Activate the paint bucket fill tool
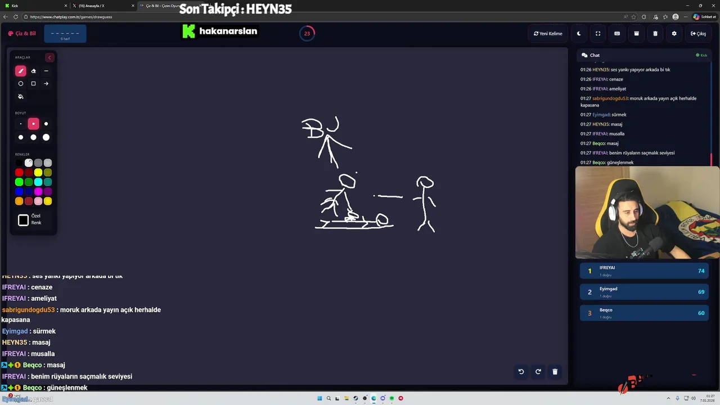Image resolution: width=720 pixels, height=405 pixels. [x=21, y=96]
